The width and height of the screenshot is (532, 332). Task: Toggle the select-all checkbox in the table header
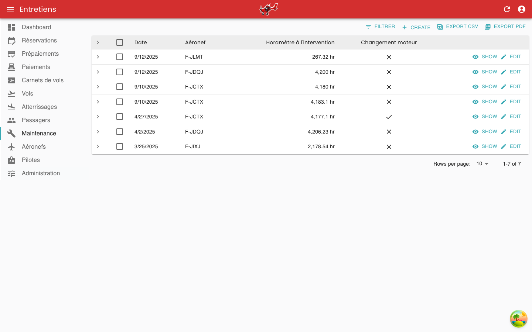coord(120,42)
